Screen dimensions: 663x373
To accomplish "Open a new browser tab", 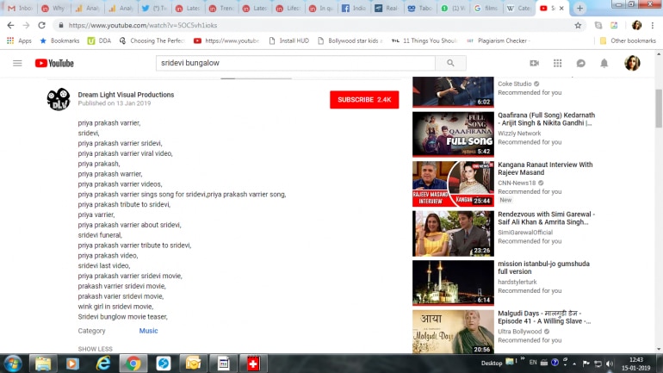I will coord(580,8).
